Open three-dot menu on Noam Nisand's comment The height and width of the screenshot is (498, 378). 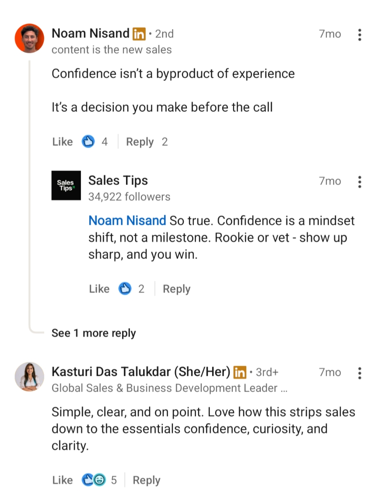360,35
